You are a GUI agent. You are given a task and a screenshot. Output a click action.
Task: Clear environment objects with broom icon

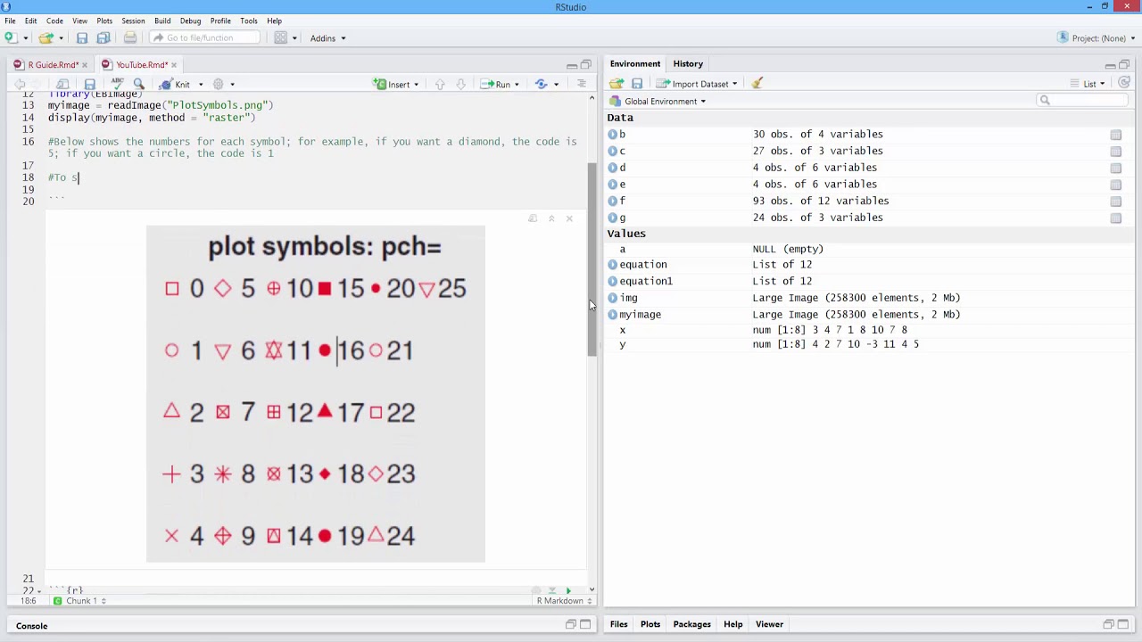tap(757, 84)
